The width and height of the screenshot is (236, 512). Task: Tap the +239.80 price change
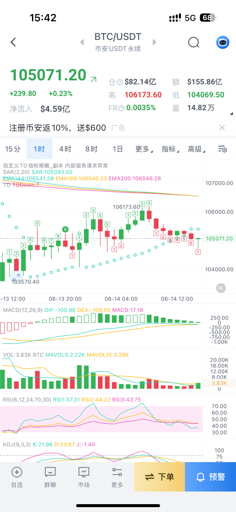click(23, 94)
